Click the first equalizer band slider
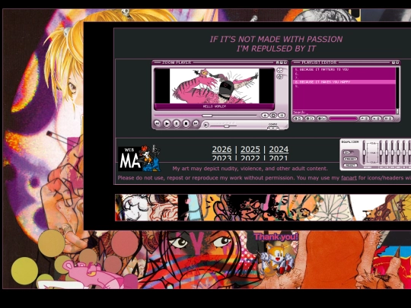Viewport: 411px width, 308px height. [381, 152]
